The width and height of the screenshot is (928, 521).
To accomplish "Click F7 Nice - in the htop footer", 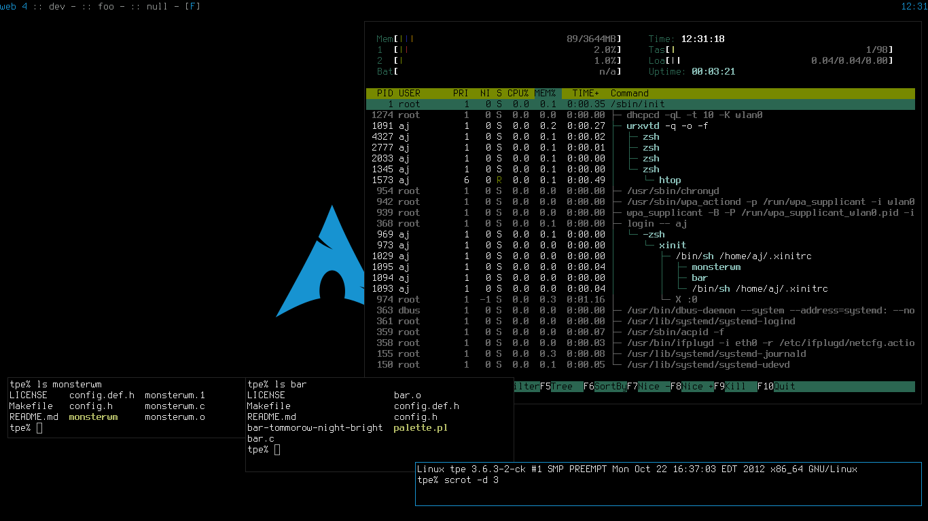I will coord(649,387).
